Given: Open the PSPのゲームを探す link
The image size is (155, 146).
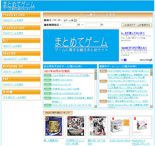Looking at the screenshot, I should tap(13, 84).
